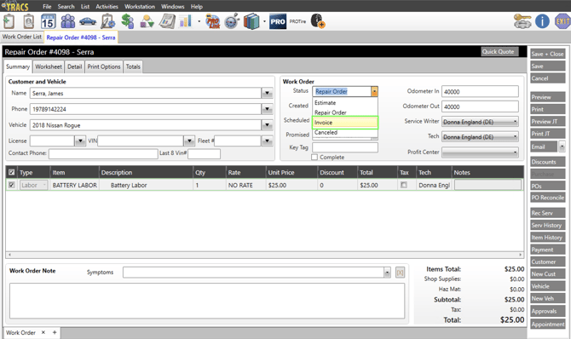This screenshot has width=571, height=339.
Task: Uncheck the Battery Labor row checkbox
Action: click(x=12, y=185)
